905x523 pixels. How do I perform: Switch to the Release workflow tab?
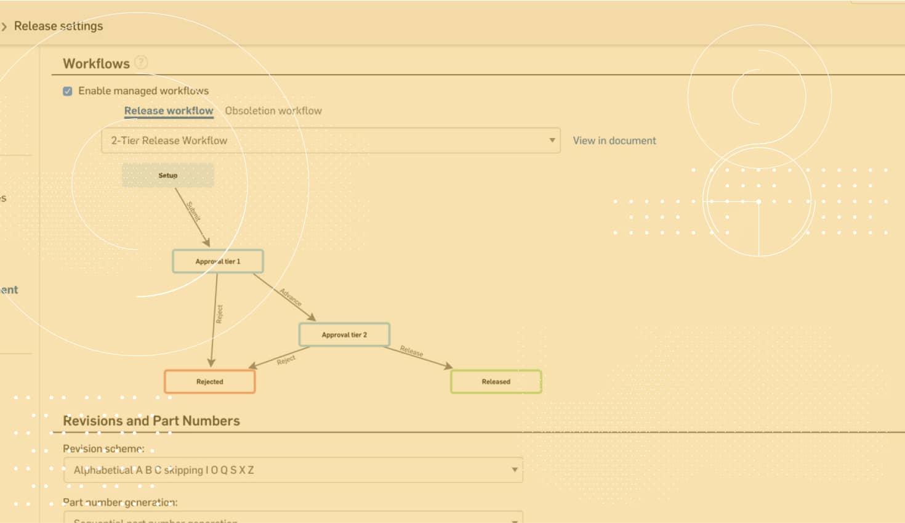click(x=169, y=111)
